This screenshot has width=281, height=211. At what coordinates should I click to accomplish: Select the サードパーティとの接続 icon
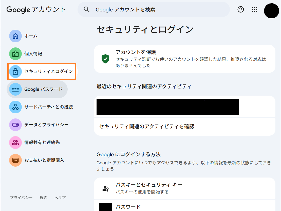(x=15, y=107)
